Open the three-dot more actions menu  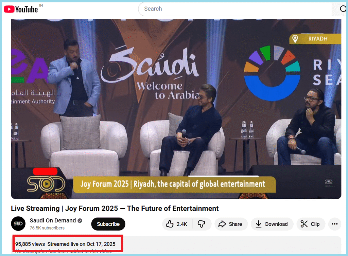click(x=335, y=224)
